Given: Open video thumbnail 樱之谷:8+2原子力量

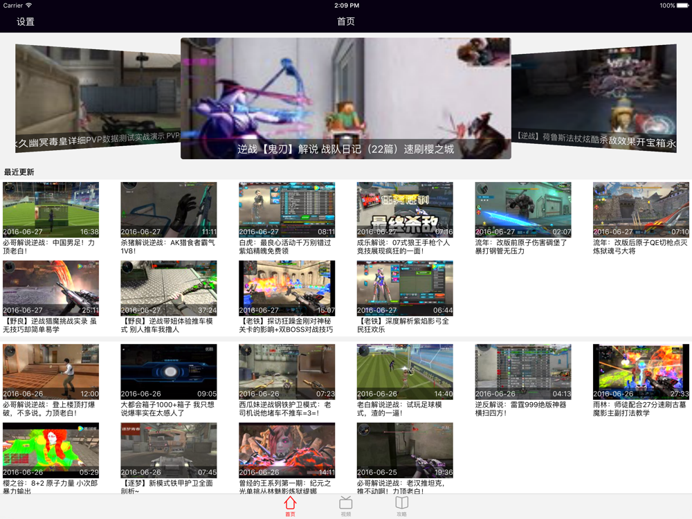Looking at the screenshot, I should [x=51, y=450].
